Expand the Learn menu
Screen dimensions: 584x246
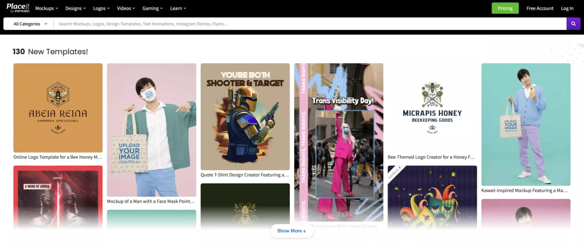[x=178, y=8]
